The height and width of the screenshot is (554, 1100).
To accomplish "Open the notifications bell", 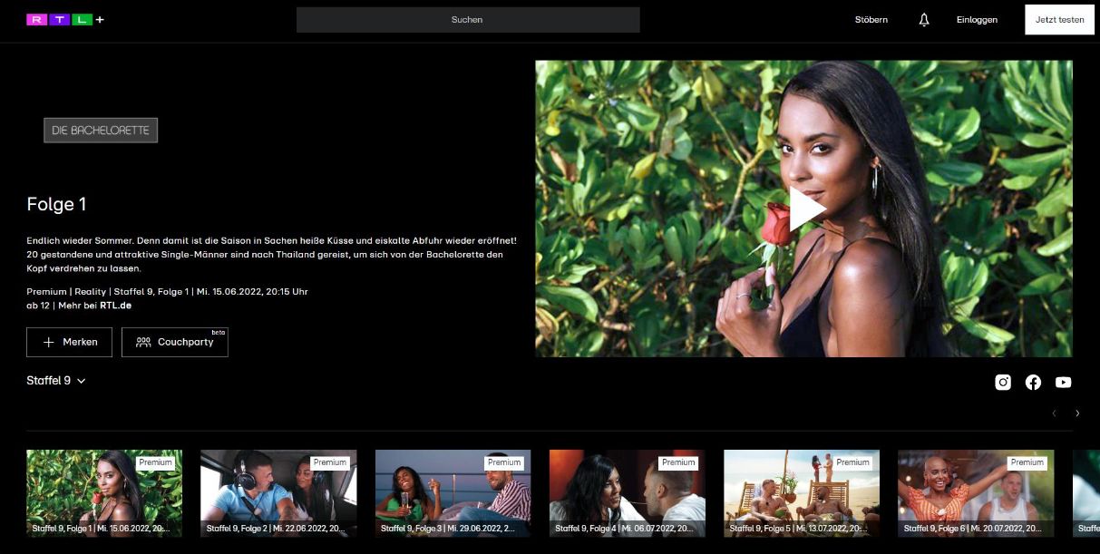I will click(x=924, y=20).
